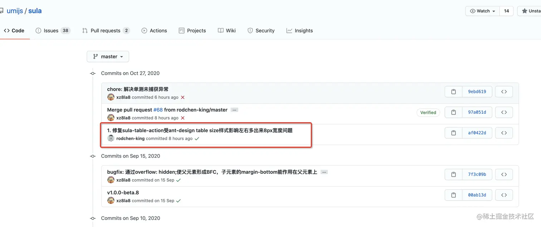Browse repository at commit af0422d
This screenshot has height=227, width=541.
point(504,133)
